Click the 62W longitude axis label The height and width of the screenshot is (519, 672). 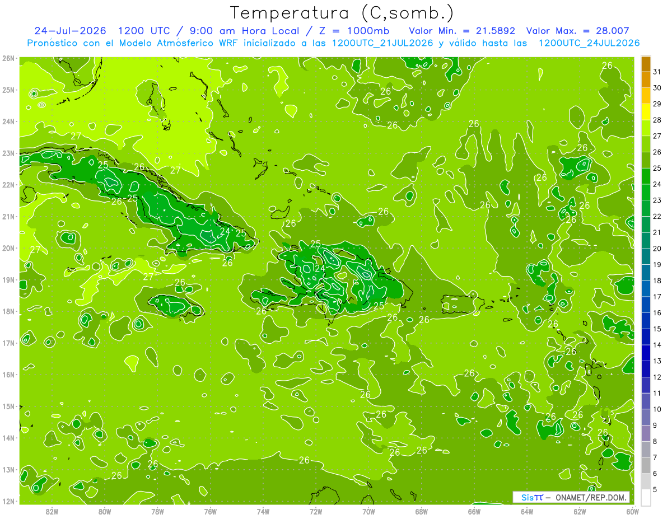[x=580, y=511]
